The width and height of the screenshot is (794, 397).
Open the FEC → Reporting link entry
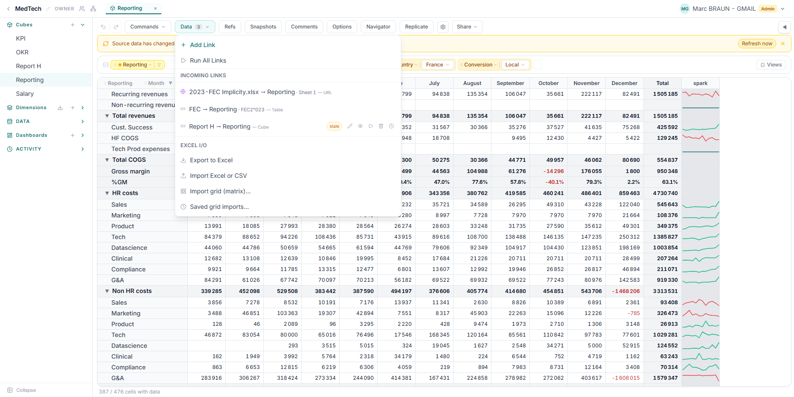click(288, 109)
